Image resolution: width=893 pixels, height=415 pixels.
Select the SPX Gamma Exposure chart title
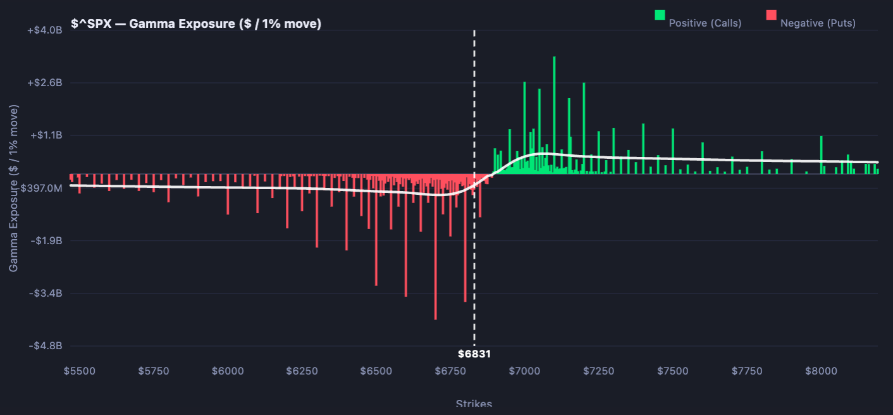click(x=196, y=24)
